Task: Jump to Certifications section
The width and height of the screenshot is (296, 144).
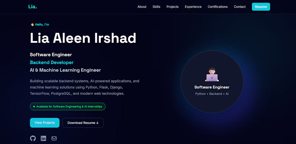Action: [218, 7]
